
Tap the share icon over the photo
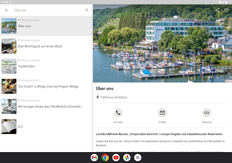coord(217,10)
